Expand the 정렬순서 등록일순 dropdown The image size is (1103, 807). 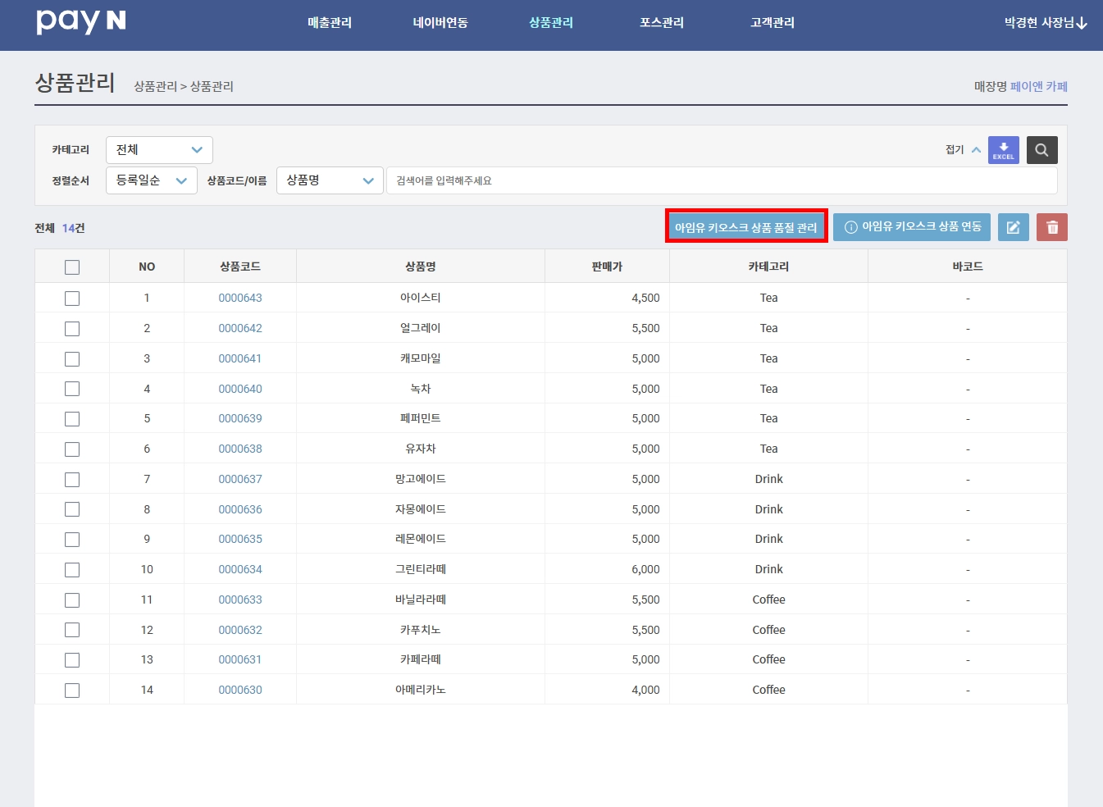(x=152, y=180)
